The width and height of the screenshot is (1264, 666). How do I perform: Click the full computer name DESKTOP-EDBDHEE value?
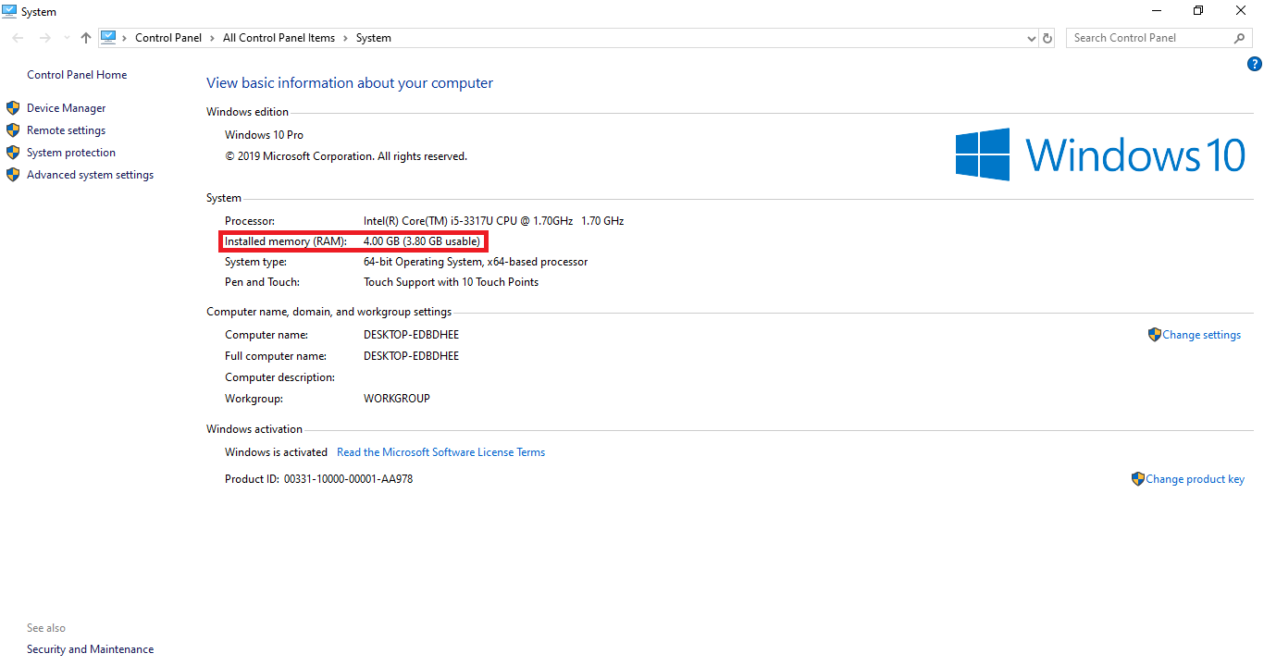coord(412,356)
